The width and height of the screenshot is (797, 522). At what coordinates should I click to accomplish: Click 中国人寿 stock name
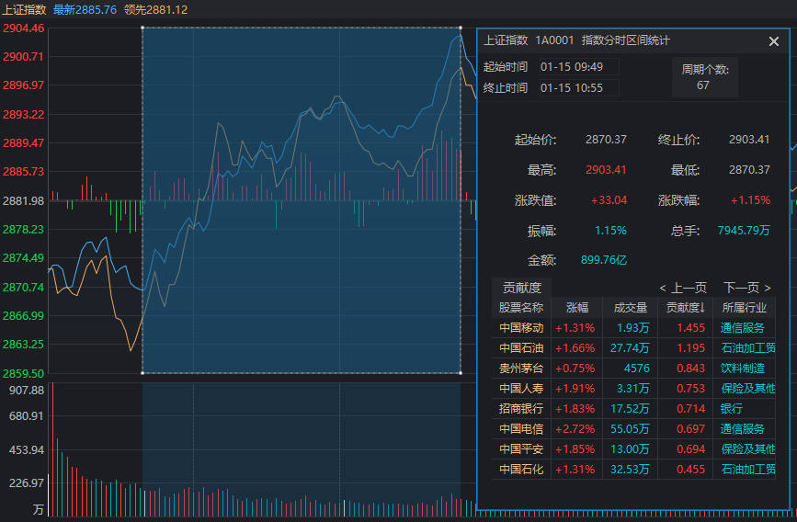(521, 388)
